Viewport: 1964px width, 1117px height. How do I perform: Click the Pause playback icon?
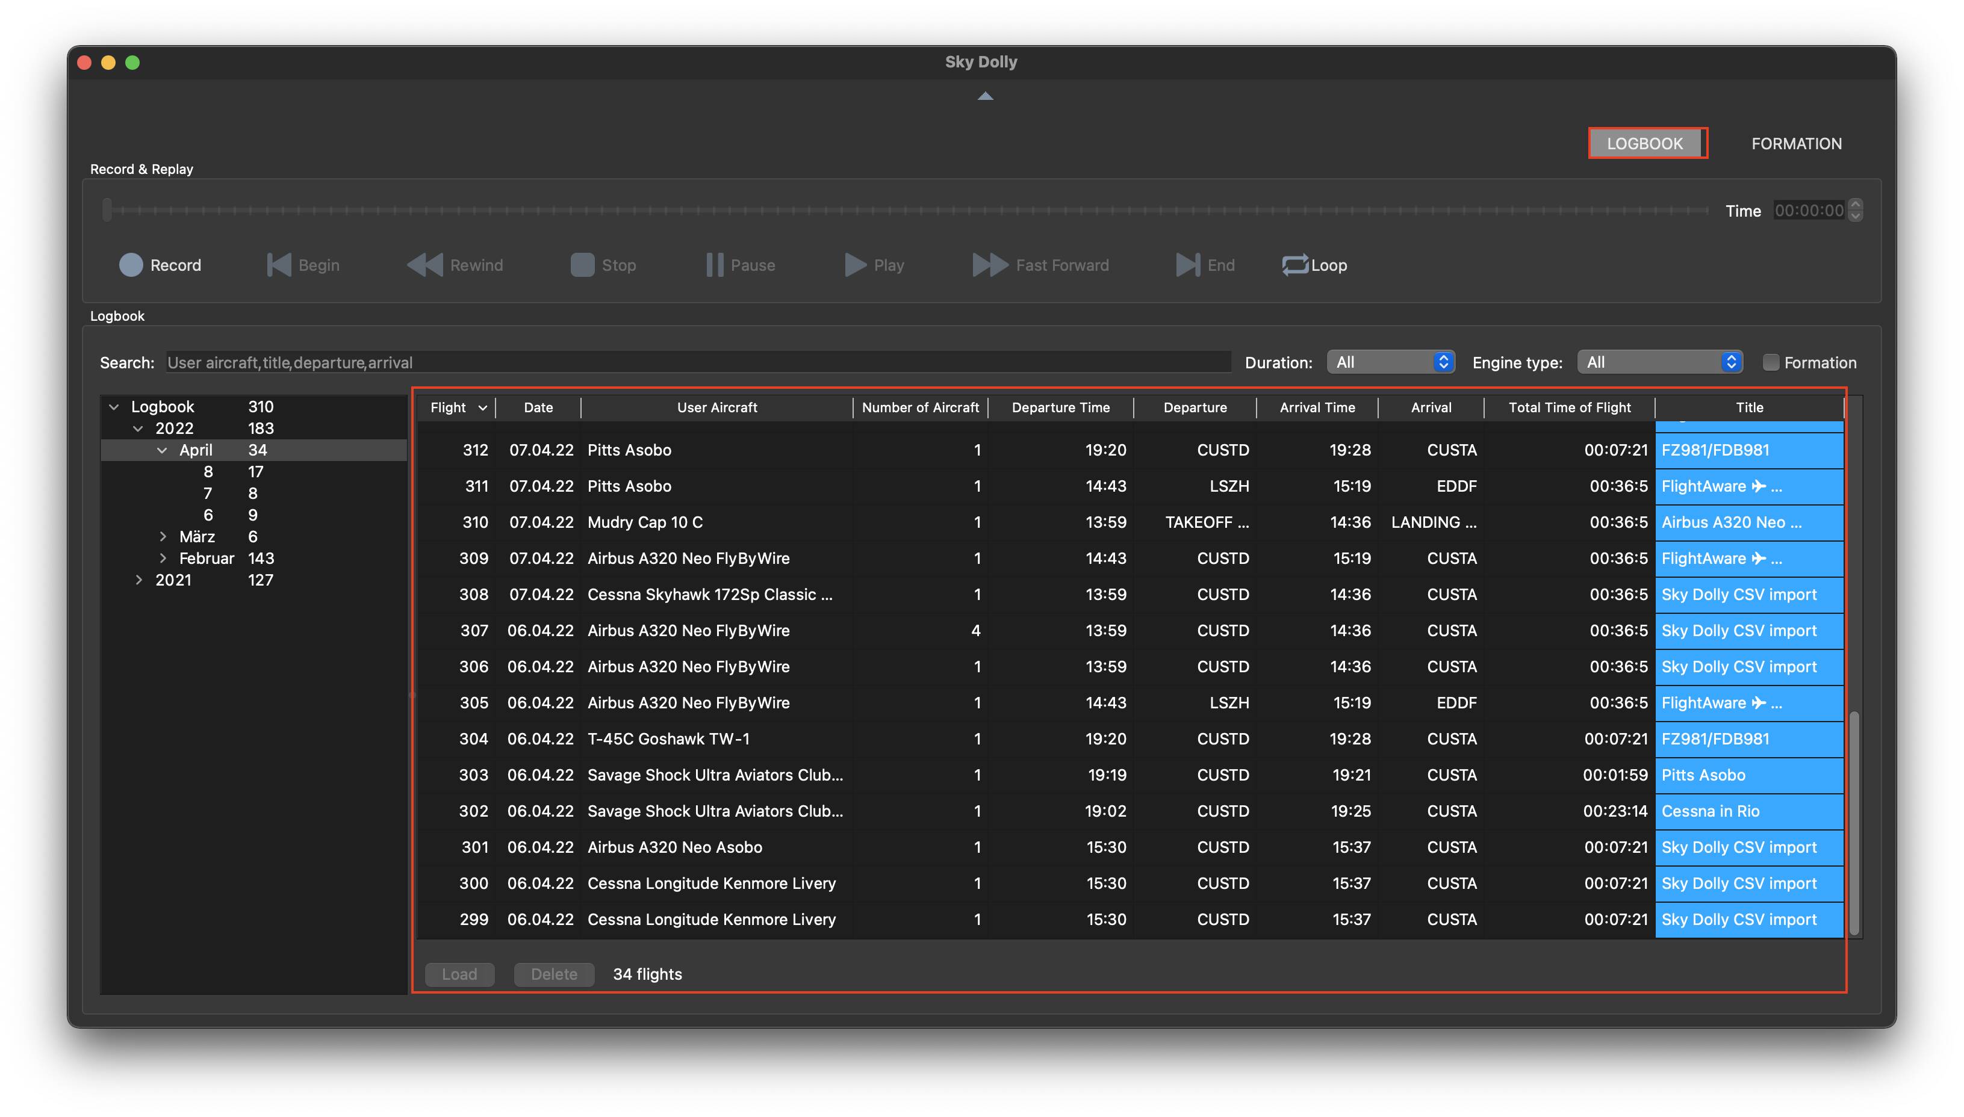pos(713,265)
